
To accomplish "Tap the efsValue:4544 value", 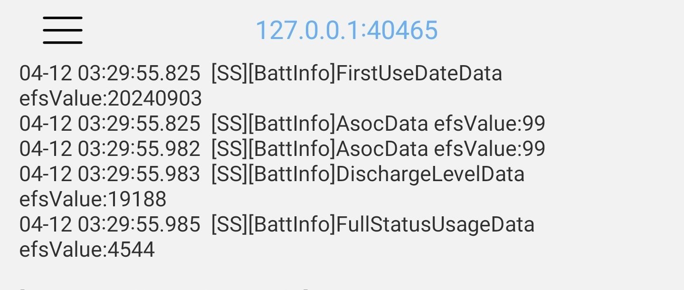I will [87, 250].
